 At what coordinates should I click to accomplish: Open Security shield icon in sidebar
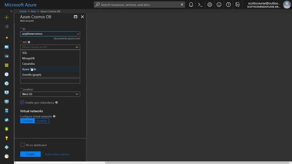(6, 129)
